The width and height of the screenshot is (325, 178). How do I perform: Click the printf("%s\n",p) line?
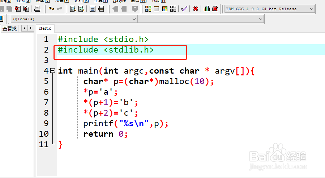[126, 124]
